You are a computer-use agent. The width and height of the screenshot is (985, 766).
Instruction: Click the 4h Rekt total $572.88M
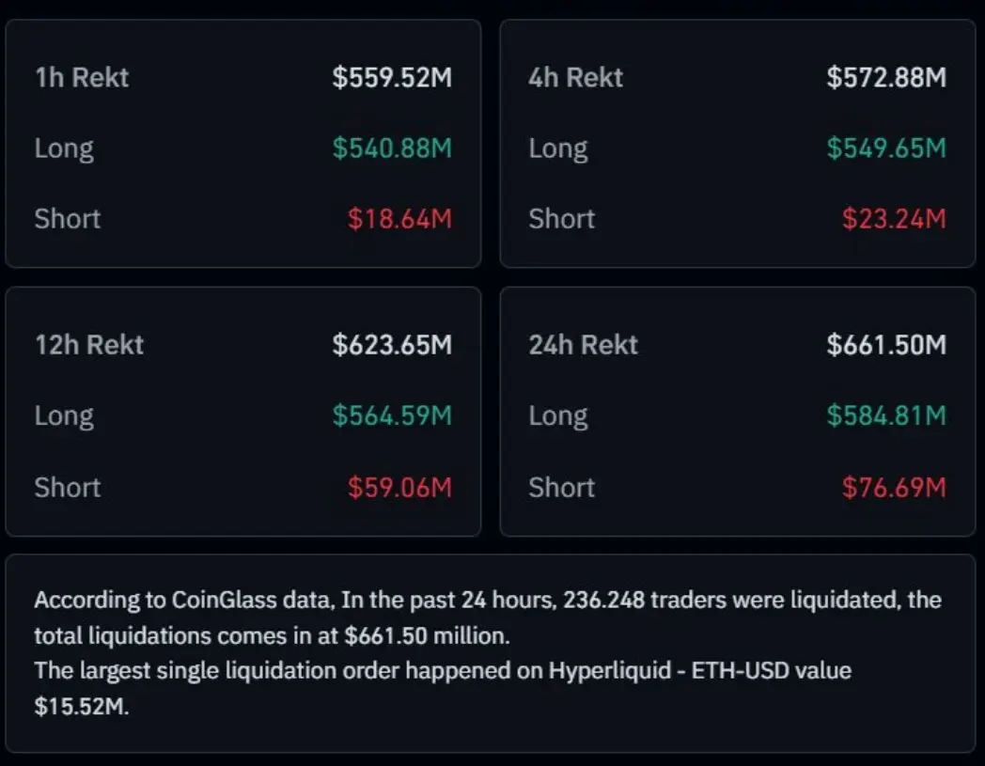pyautogui.click(x=886, y=77)
